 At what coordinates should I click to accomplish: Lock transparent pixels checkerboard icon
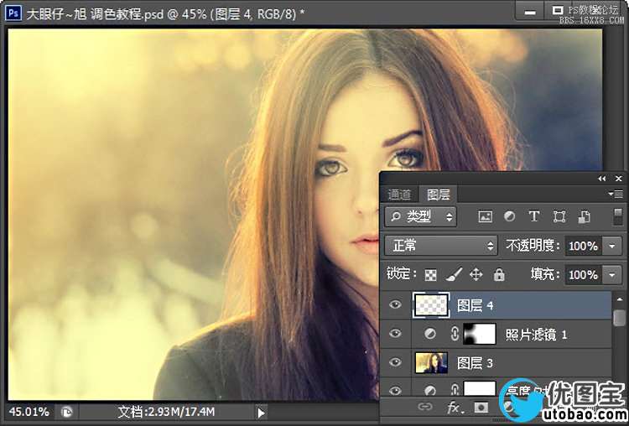click(x=431, y=275)
